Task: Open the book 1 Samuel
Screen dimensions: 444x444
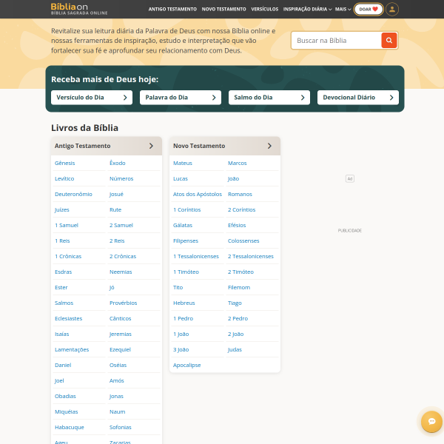Action: [x=67, y=226]
